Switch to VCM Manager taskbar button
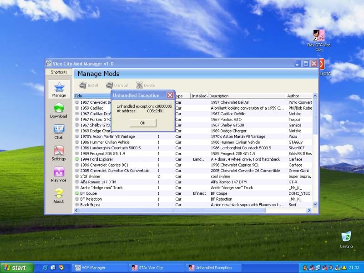Viewport: 364px width, 273px height. (99, 268)
